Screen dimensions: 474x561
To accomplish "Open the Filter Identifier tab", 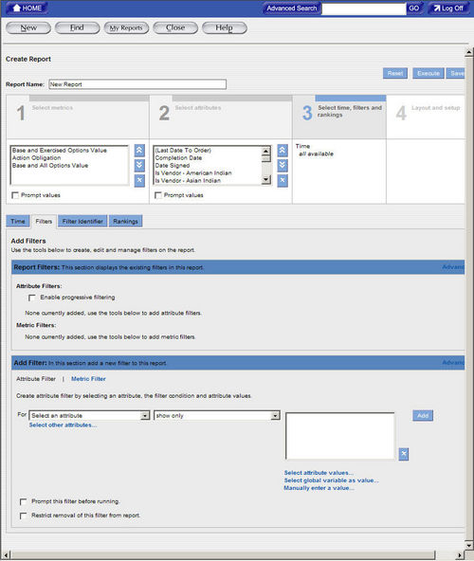I will tap(82, 222).
